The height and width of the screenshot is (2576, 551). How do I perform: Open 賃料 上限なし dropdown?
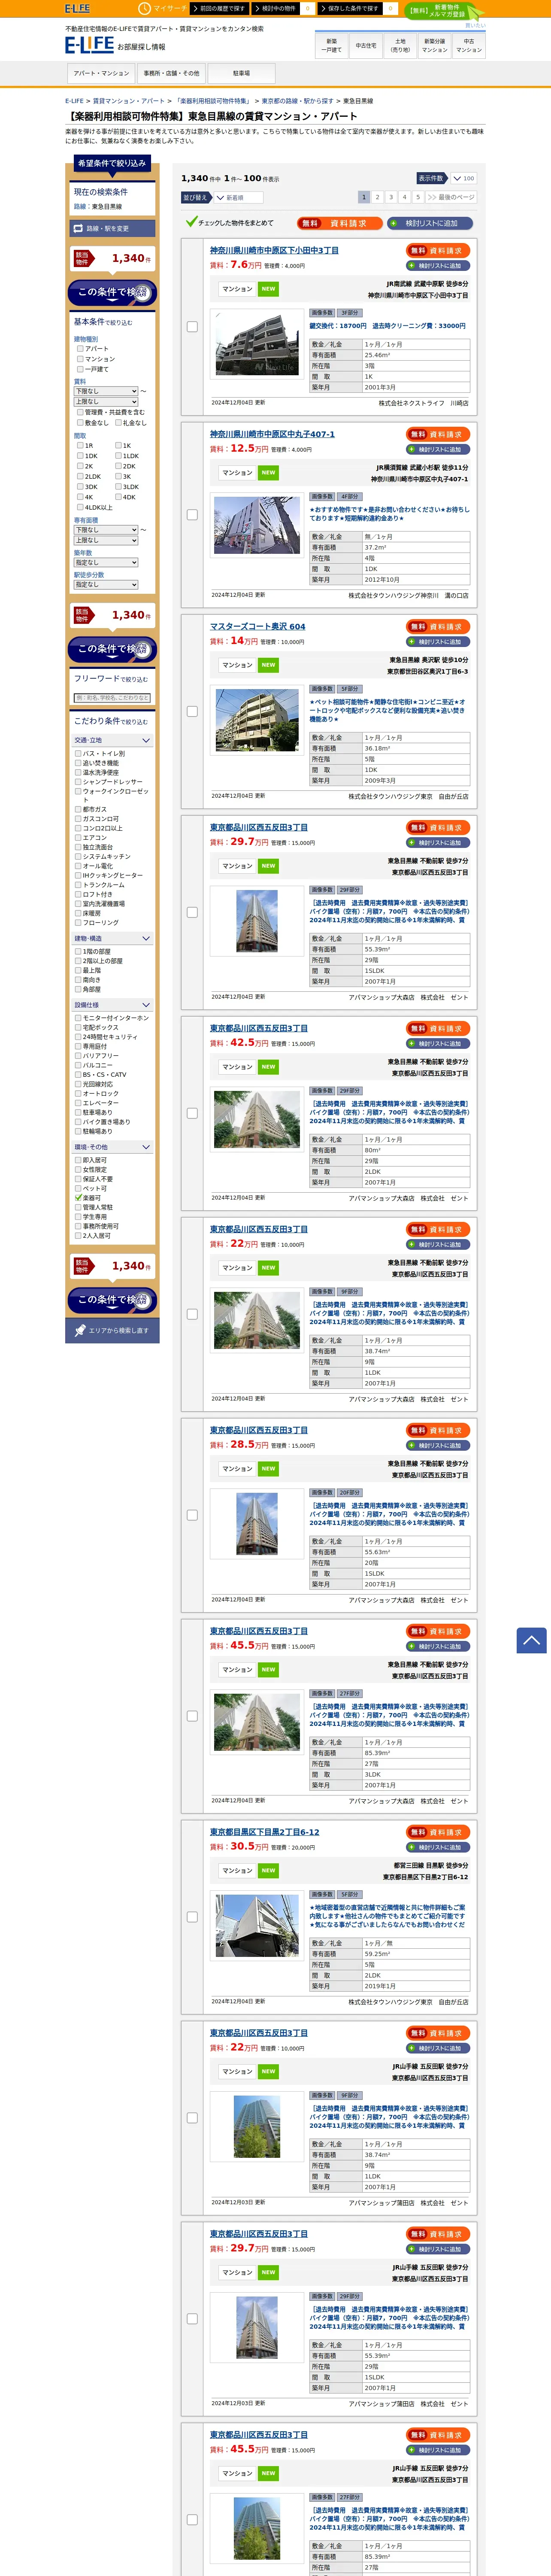pos(106,402)
